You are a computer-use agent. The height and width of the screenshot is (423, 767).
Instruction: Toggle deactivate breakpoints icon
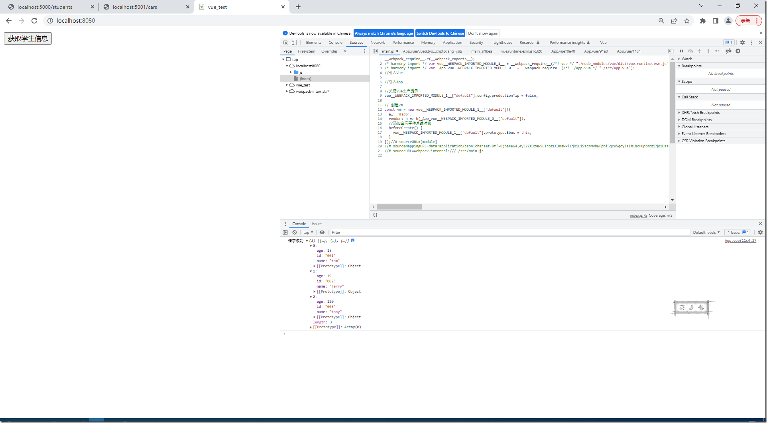[x=728, y=51]
